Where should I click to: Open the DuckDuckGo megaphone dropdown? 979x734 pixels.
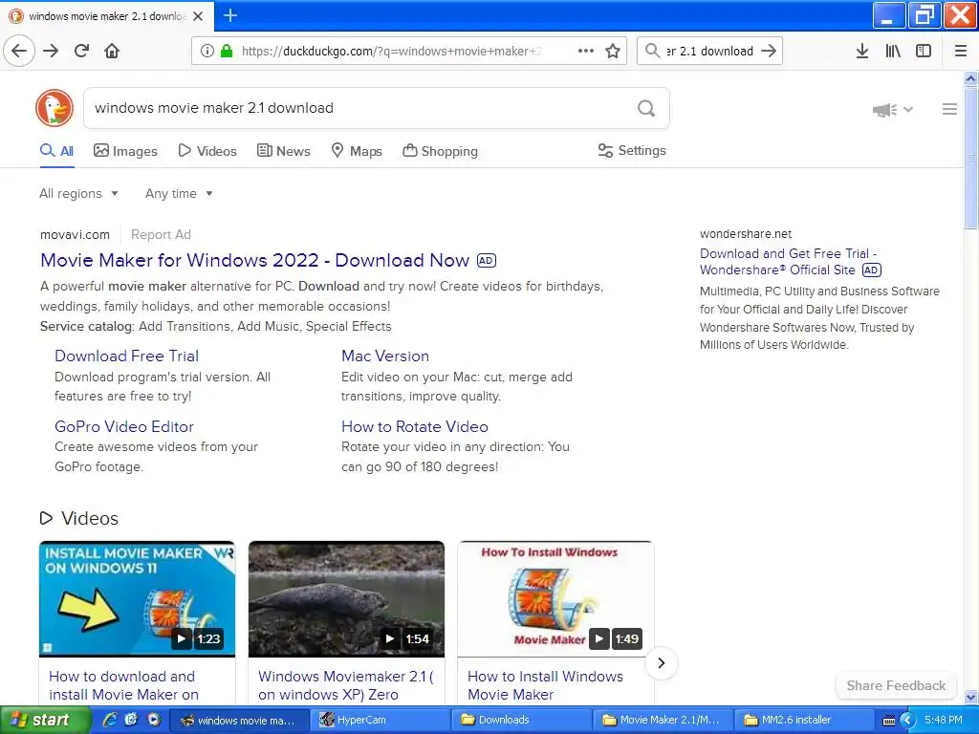[893, 110]
